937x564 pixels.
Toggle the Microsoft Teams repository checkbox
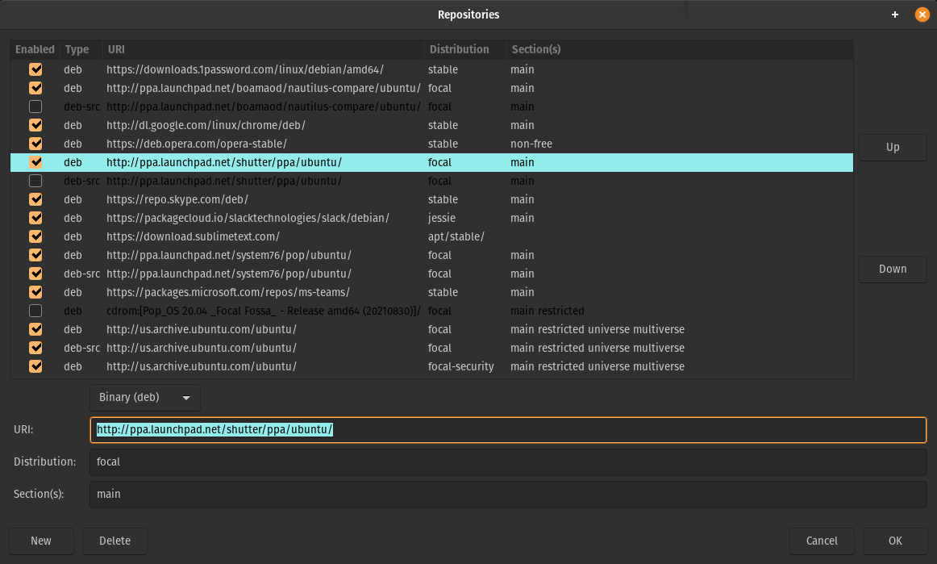point(35,292)
